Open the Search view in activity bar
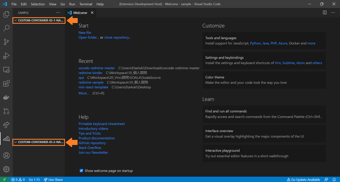This screenshot has height=182, width=340. click(x=6, y=28)
